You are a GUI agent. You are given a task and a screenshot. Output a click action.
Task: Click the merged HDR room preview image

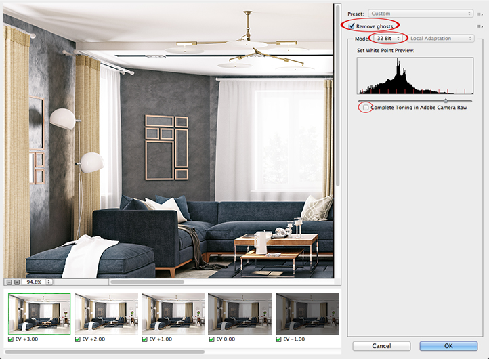[x=169, y=141]
